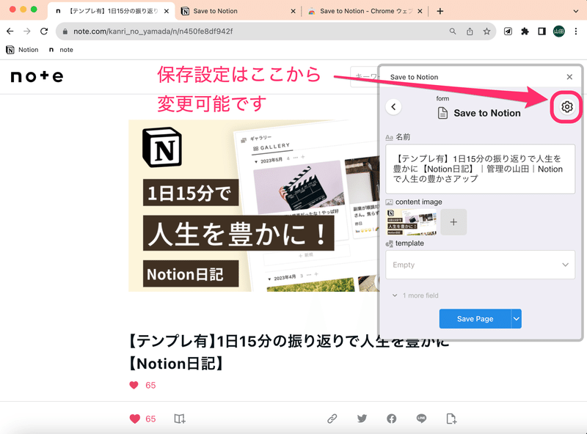Share the article on LINE
Image resolution: width=587 pixels, height=434 pixels.
[x=421, y=419]
